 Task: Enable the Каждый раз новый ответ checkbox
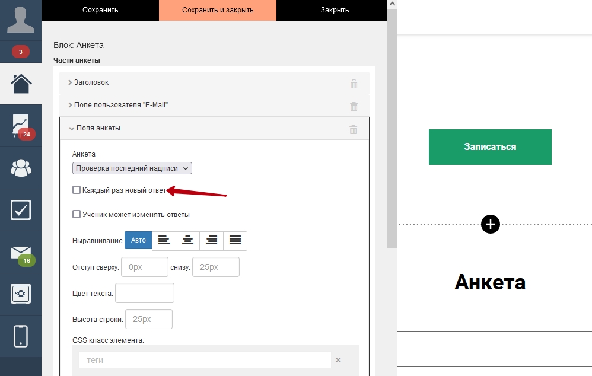click(77, 190)
